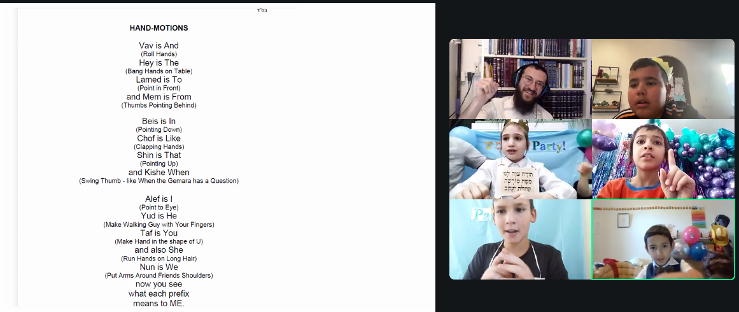This screenshot has height=312, width=739.
Task: Click the line "Beis is In"
Action: (158, 122)
